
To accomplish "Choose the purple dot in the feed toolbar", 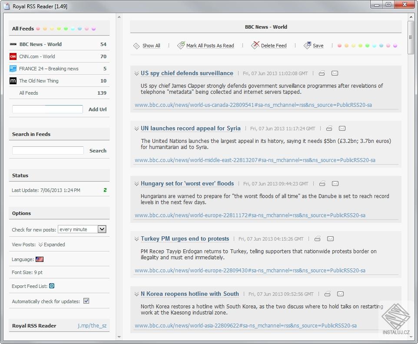I will point(395,46).
